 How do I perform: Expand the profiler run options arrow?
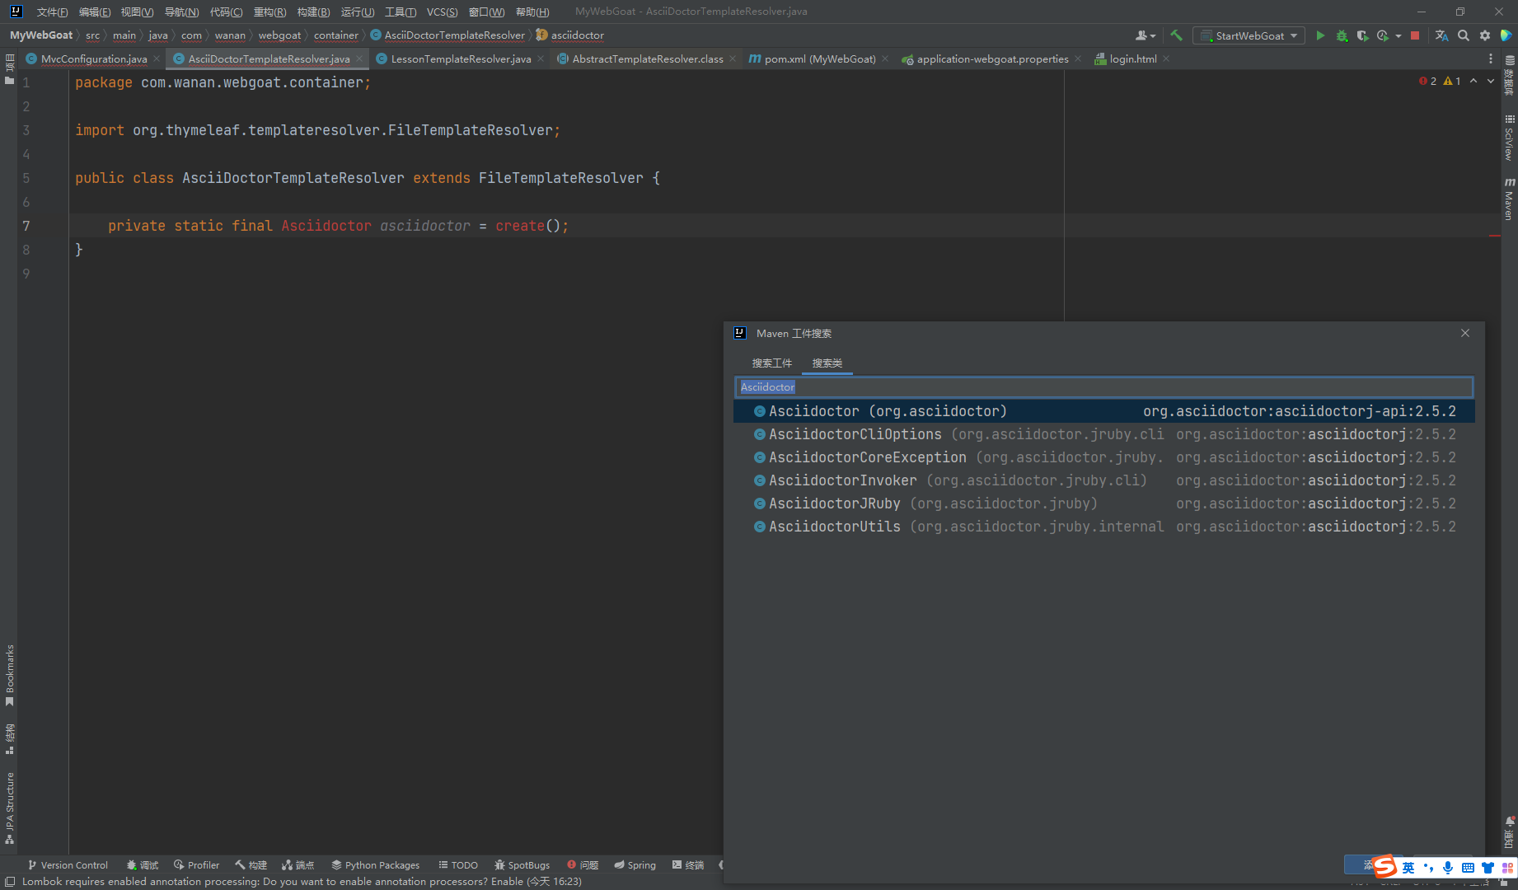pos(1399,35)
